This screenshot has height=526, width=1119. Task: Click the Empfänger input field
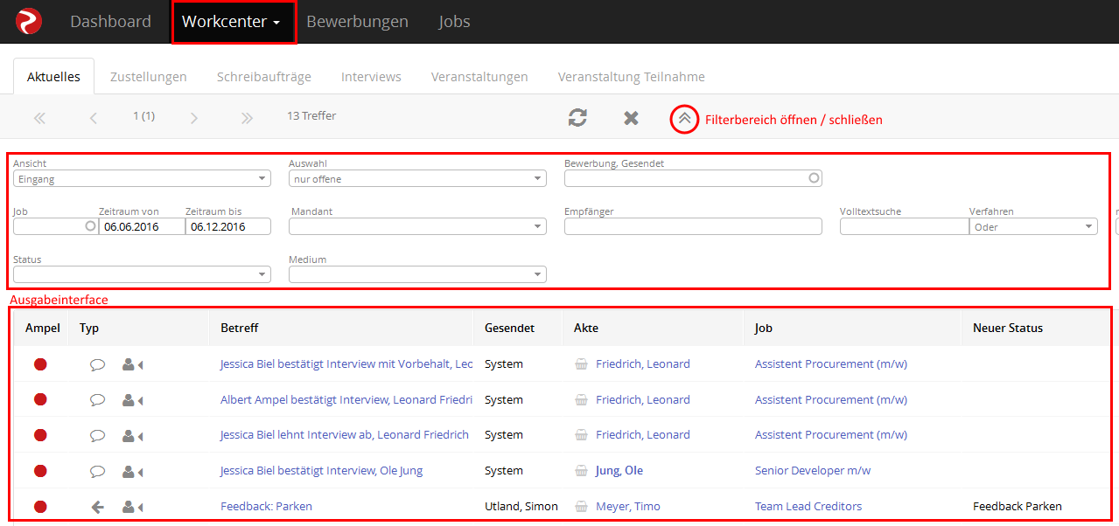693,226
